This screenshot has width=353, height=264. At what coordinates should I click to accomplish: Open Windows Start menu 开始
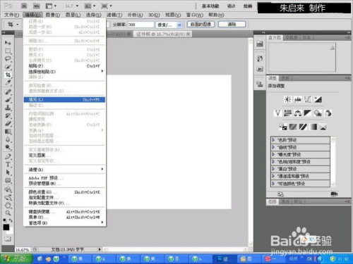16,258
